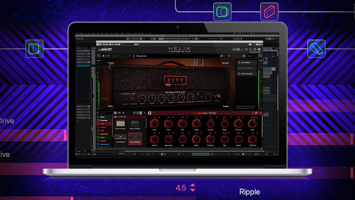Select the Delay category in model list
Viewport: 355px width, 200px height.
click(x=104, y=137)
